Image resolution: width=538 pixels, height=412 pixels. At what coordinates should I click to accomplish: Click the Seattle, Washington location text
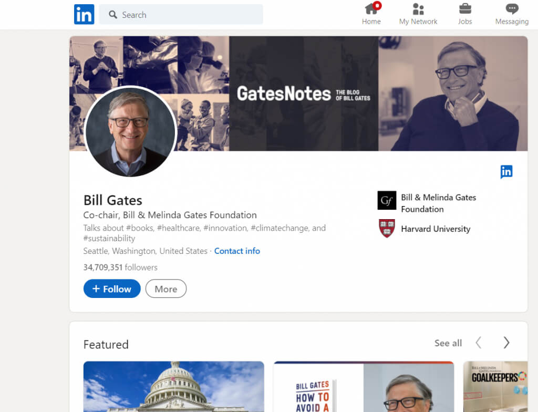146,251
